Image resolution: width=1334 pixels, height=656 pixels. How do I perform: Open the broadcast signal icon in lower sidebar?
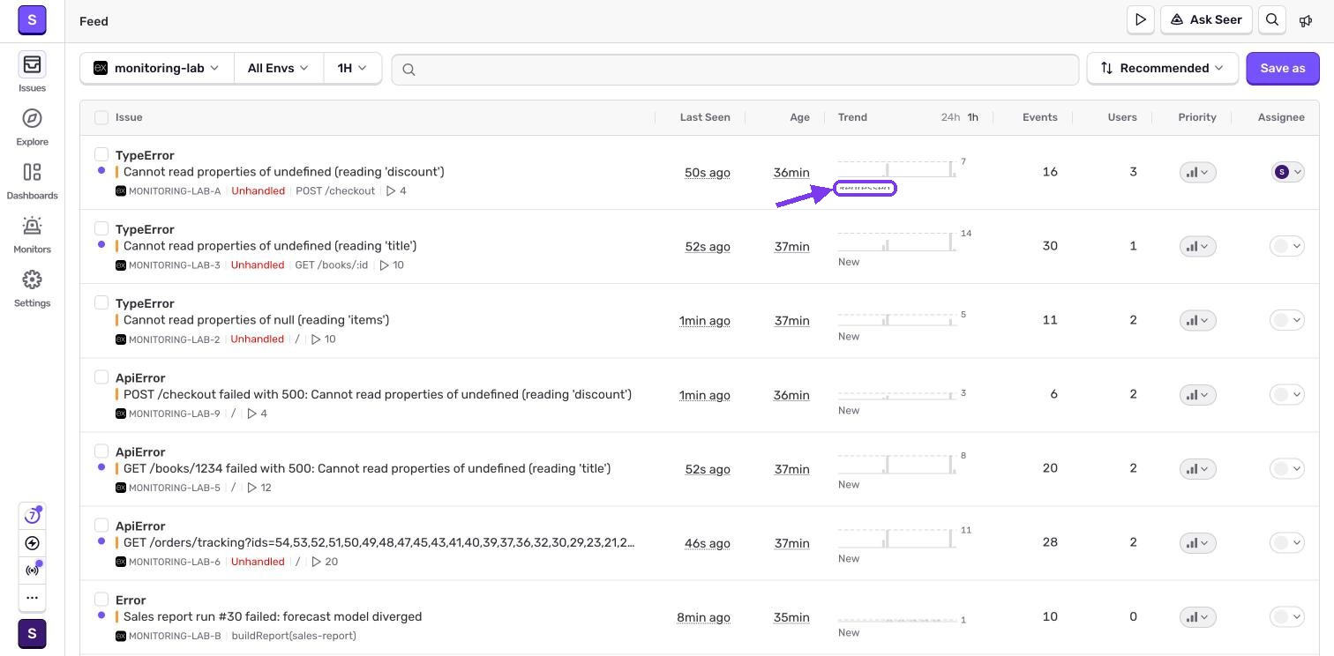click(x=32, y=570)
